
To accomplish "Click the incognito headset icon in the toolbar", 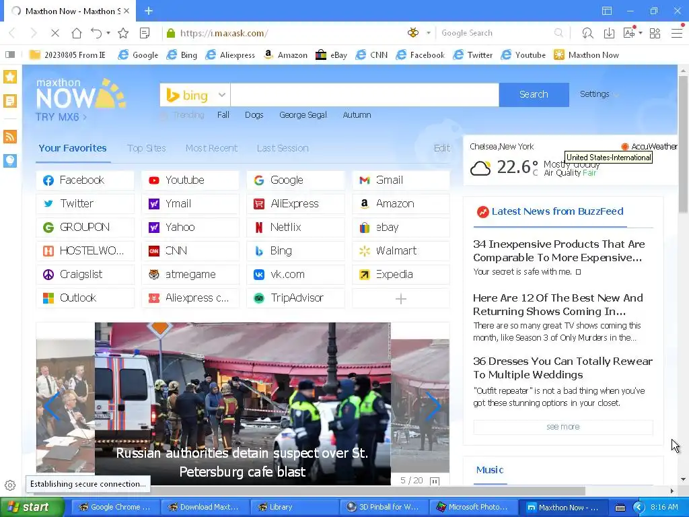I will [587, 33].
